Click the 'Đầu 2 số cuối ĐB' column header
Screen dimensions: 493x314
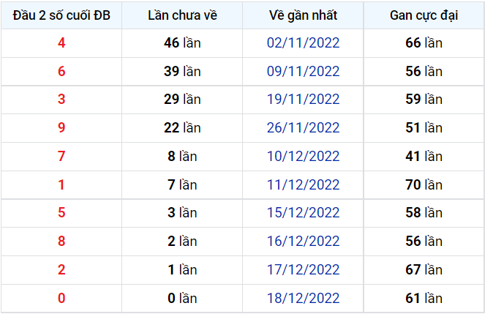pyautogui.click(x=61, y=15)
